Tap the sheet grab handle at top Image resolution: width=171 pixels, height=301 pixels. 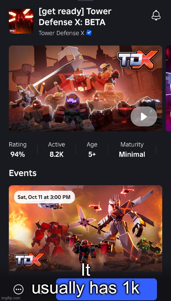[85, 1]
